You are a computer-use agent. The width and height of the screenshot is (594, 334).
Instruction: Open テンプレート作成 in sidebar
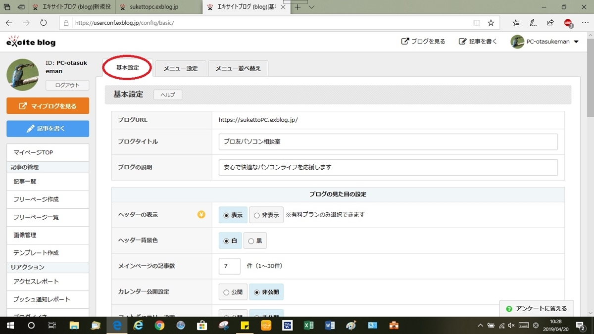[48, 253]
